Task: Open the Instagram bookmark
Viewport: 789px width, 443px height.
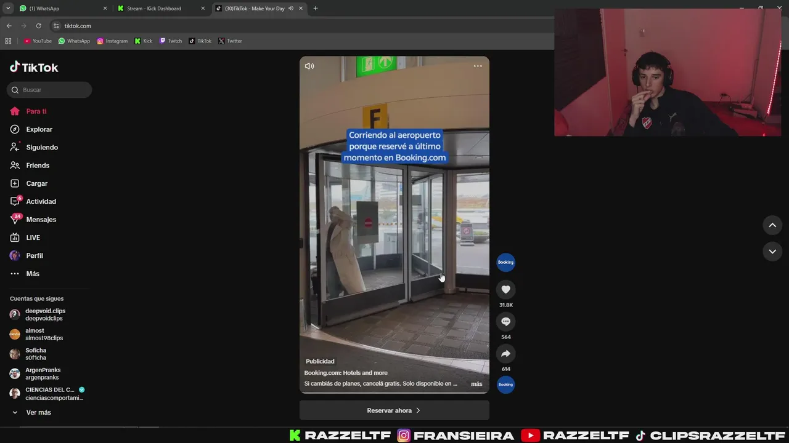Action: coord(112,41)
